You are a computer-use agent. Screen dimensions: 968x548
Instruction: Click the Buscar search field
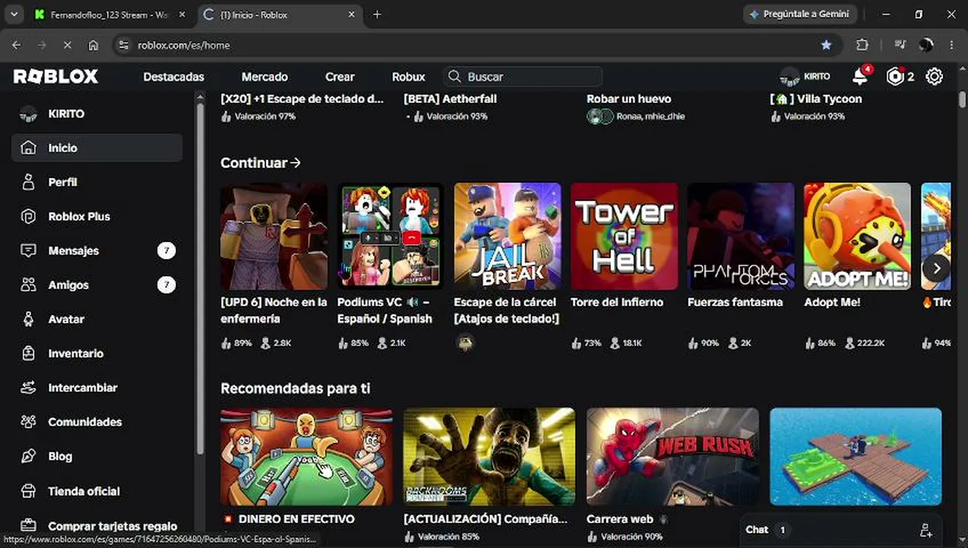point(523,76)
